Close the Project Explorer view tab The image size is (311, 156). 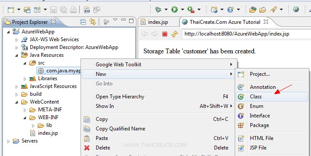(x=53, y=22)
